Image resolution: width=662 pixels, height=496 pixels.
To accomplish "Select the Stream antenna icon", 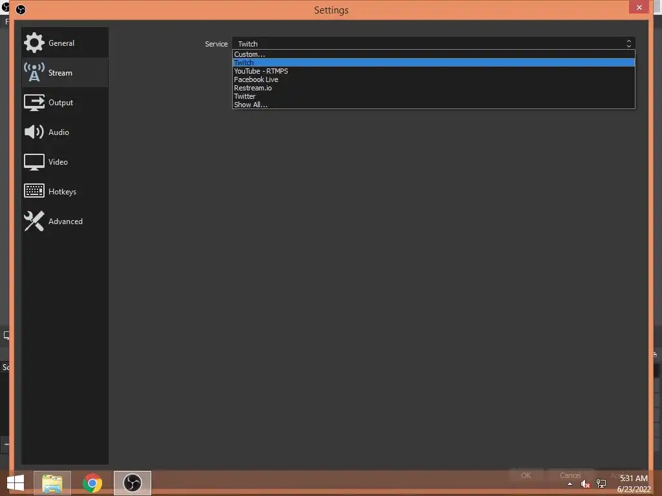I will [34, 72].
